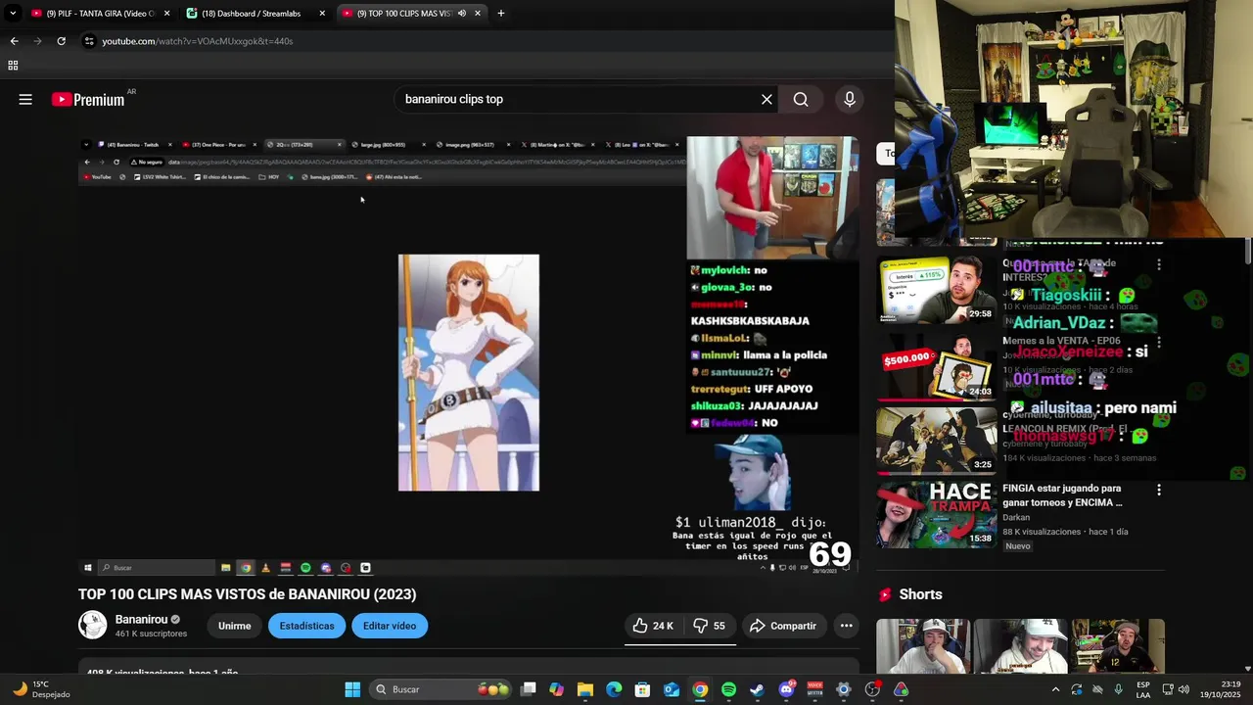
Task: Open Outlook from the taskbar
Action: point(672,689)
